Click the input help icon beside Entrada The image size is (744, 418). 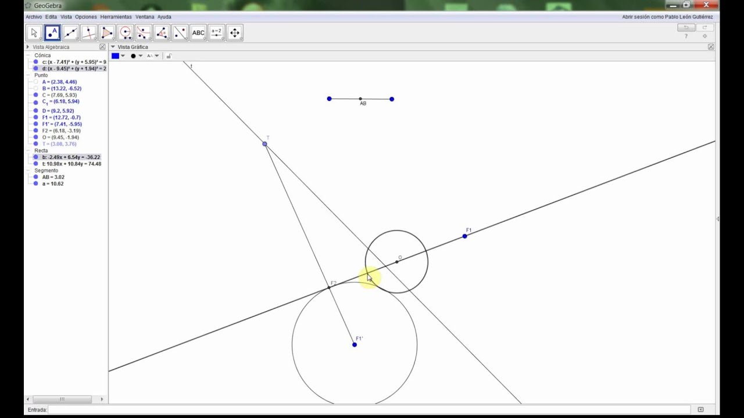pos(700,410)
